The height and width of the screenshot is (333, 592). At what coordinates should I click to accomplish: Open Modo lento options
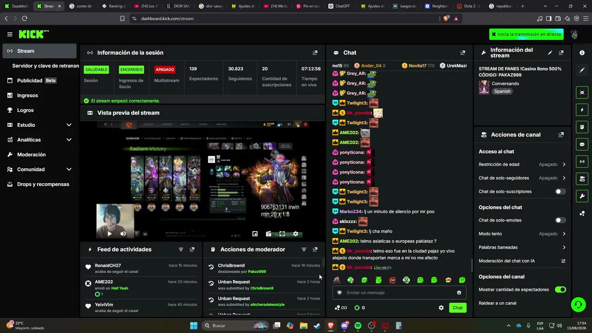522,234
